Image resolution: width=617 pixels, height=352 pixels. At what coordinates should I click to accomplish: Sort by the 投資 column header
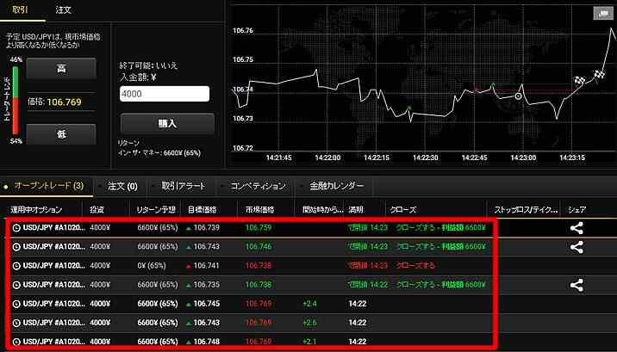point(97,210)
